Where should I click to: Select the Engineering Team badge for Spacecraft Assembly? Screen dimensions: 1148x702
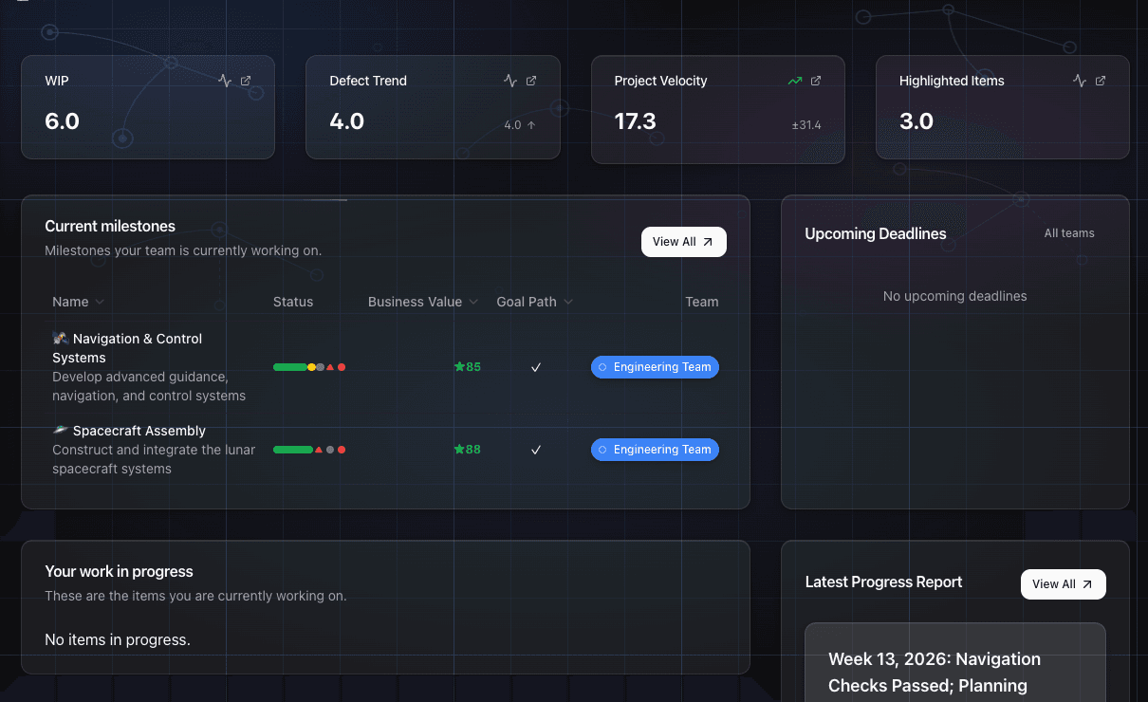click(655, 449)
